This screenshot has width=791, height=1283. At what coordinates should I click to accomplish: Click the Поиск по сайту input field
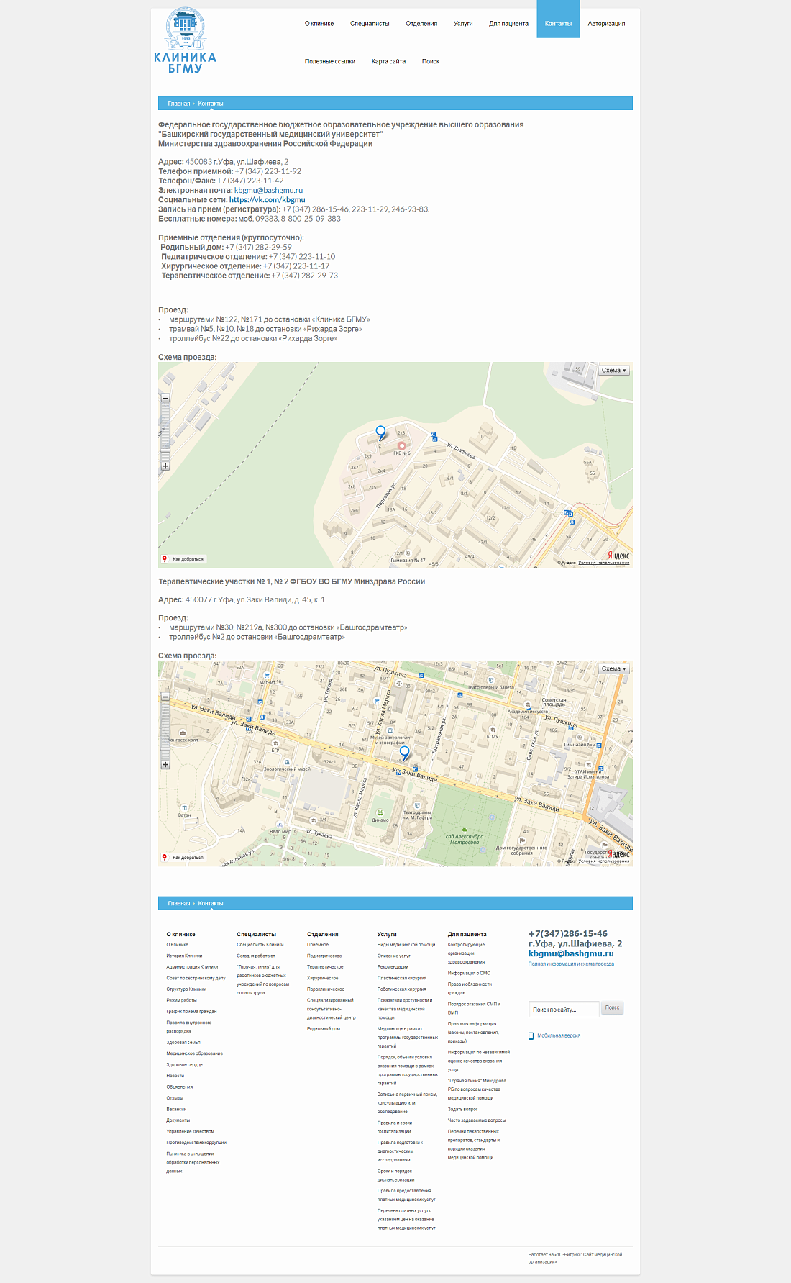coord(564,1010)
